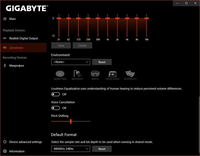This screenshot has width=200, height=156.
Task: Select the Sewer Pipe environment icon
Action: [60, 75]
